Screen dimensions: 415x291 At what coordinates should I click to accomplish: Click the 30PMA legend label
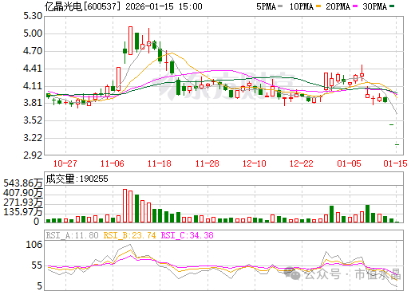click(374, 6)
